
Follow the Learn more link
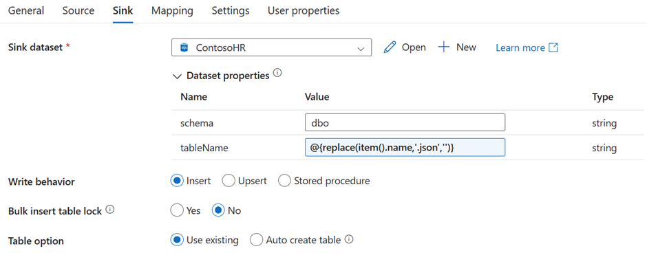point(521,48)
